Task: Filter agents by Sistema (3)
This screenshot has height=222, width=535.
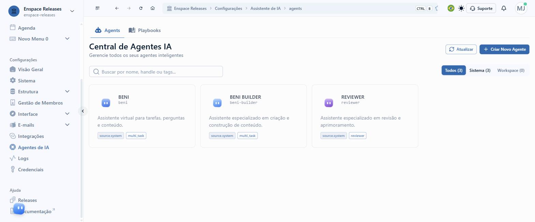Action: click(x=480, y=70)
